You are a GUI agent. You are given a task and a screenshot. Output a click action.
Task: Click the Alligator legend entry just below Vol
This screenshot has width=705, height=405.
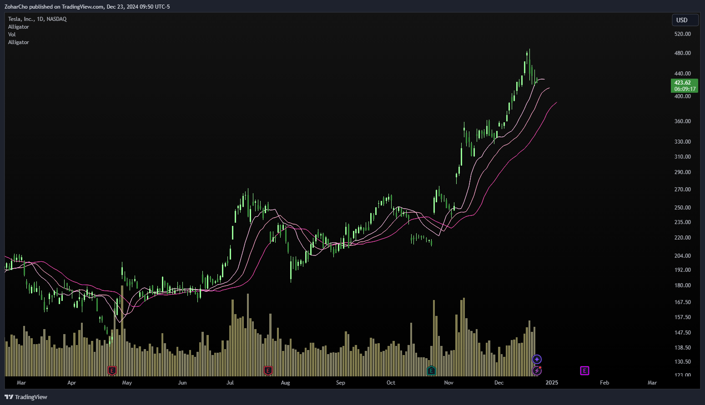click(19, 42)
